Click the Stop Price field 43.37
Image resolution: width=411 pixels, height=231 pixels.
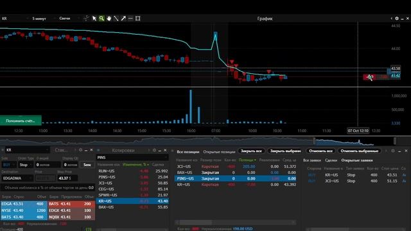[x=67, y=178]
